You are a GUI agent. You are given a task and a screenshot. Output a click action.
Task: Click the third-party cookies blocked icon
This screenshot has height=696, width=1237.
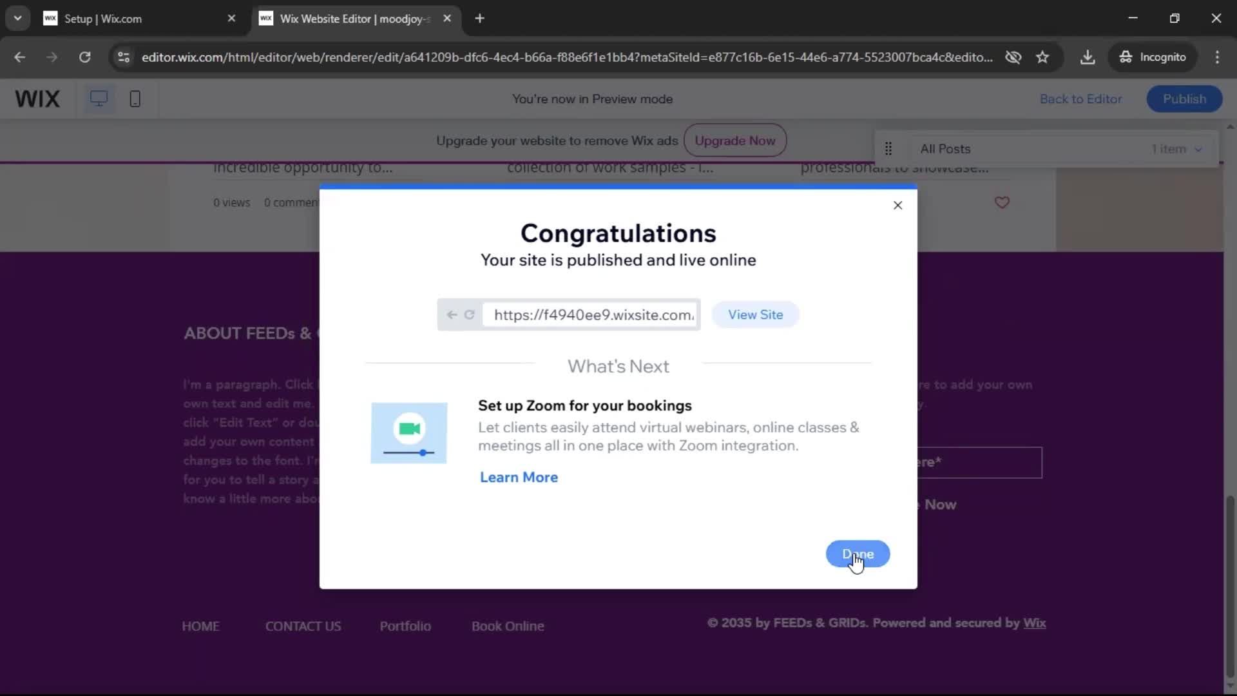click(1013, 57)
